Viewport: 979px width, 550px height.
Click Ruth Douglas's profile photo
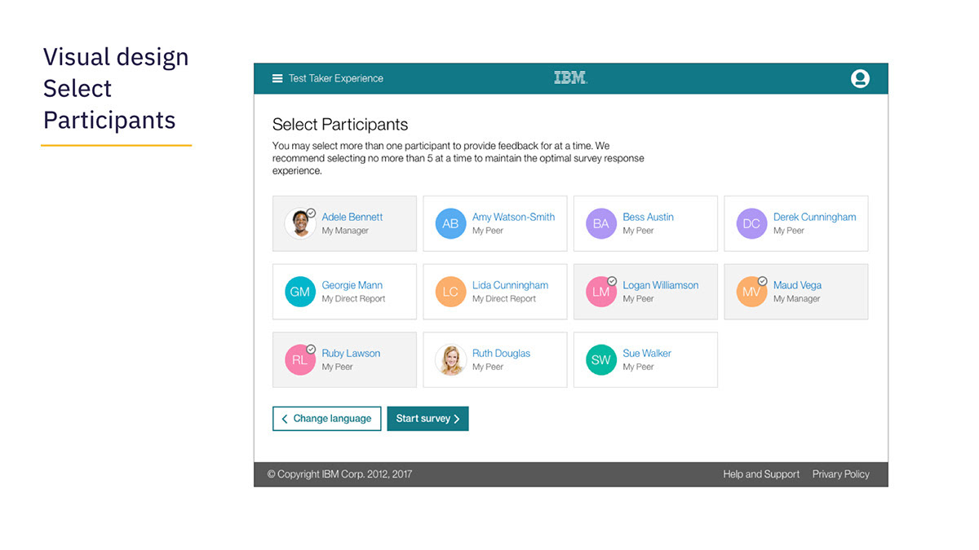pos(450,359)
